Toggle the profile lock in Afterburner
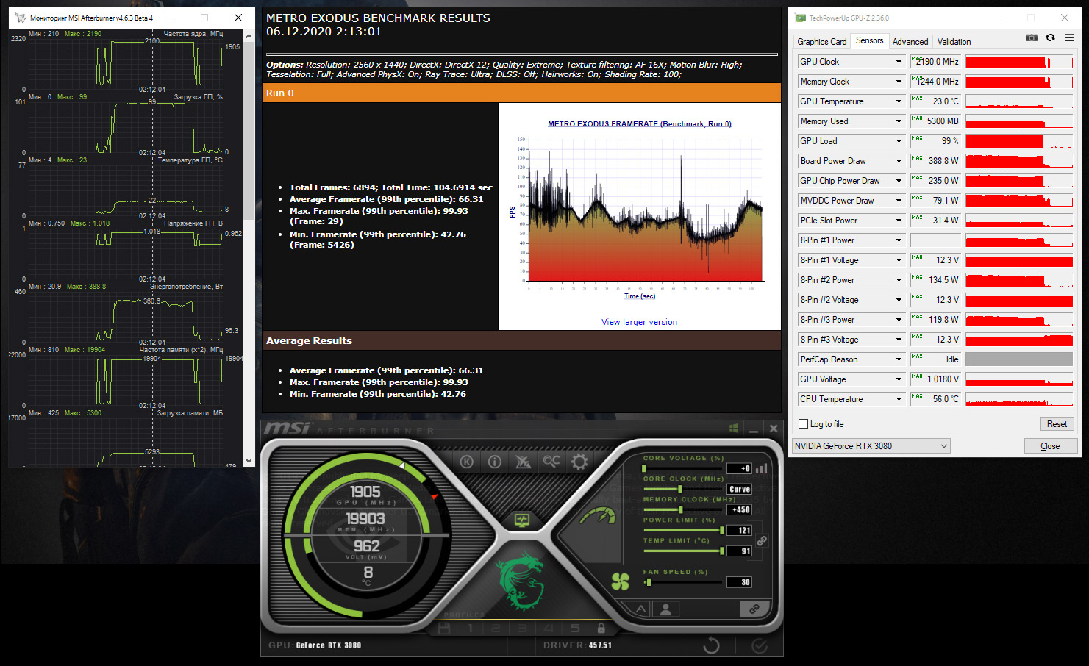 pos(601,628)
